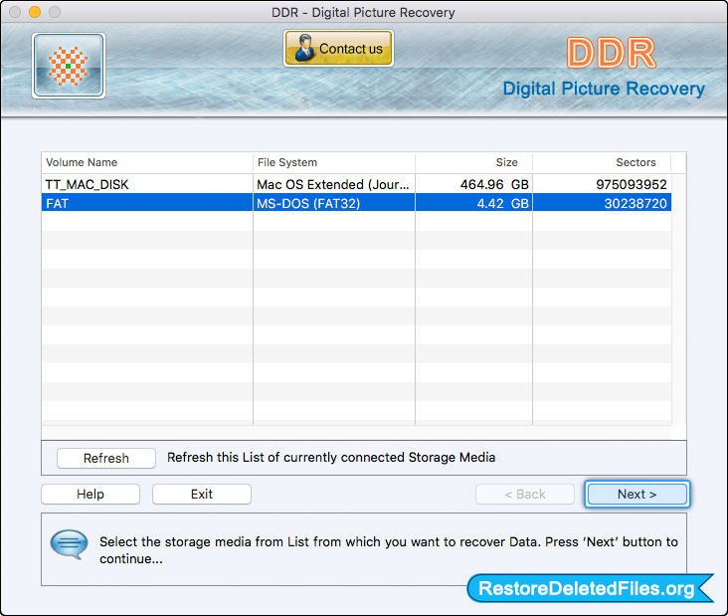728x616 pixels.
Task: Click the disabled Back button
Action: pyautogui.click(x=525, y=494)
